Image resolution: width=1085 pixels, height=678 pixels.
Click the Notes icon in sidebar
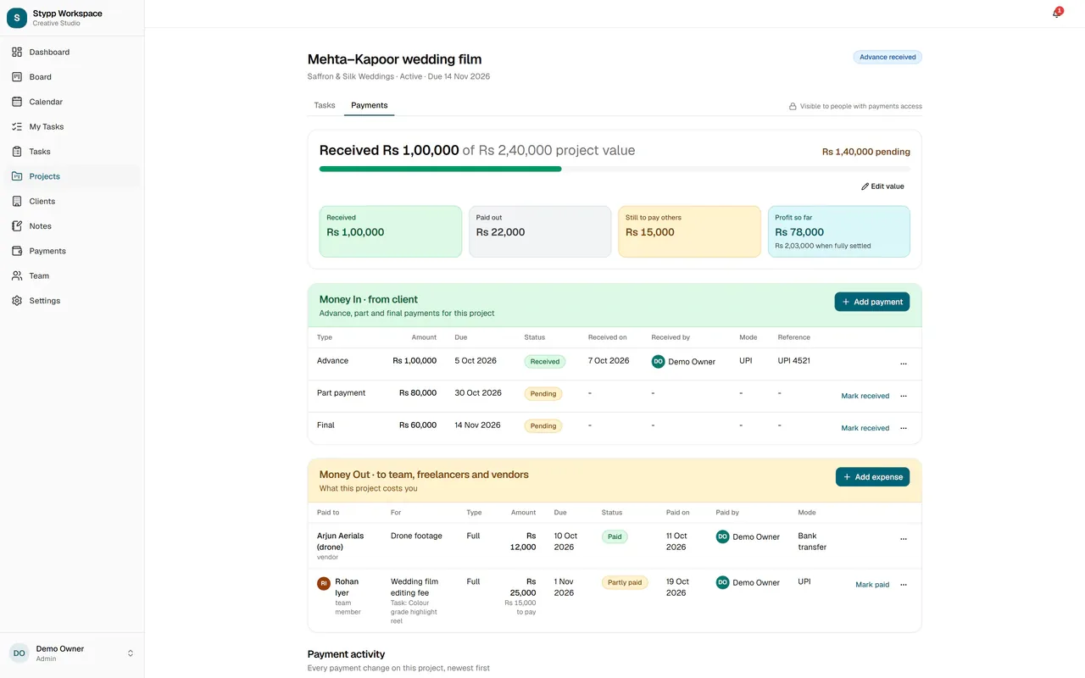click(17, 226)
